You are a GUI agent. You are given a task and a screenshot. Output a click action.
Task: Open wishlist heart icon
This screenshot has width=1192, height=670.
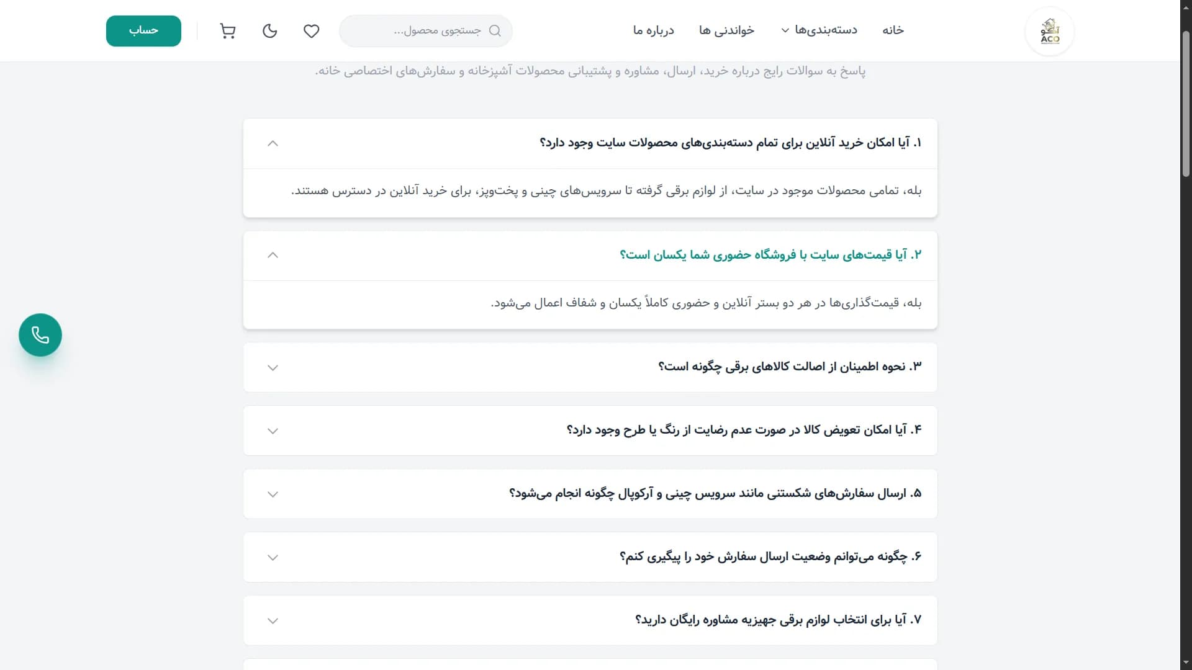pyautogui.click(x=311, y=31)
